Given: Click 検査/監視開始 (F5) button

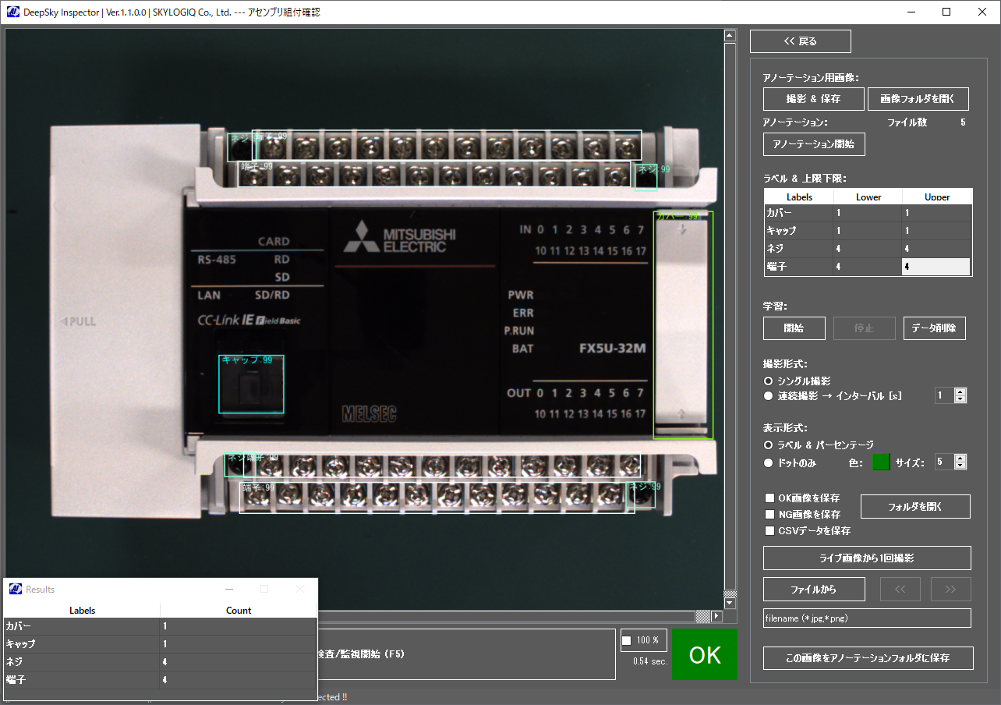Looking at the screenshot, I should coord(466,654).
